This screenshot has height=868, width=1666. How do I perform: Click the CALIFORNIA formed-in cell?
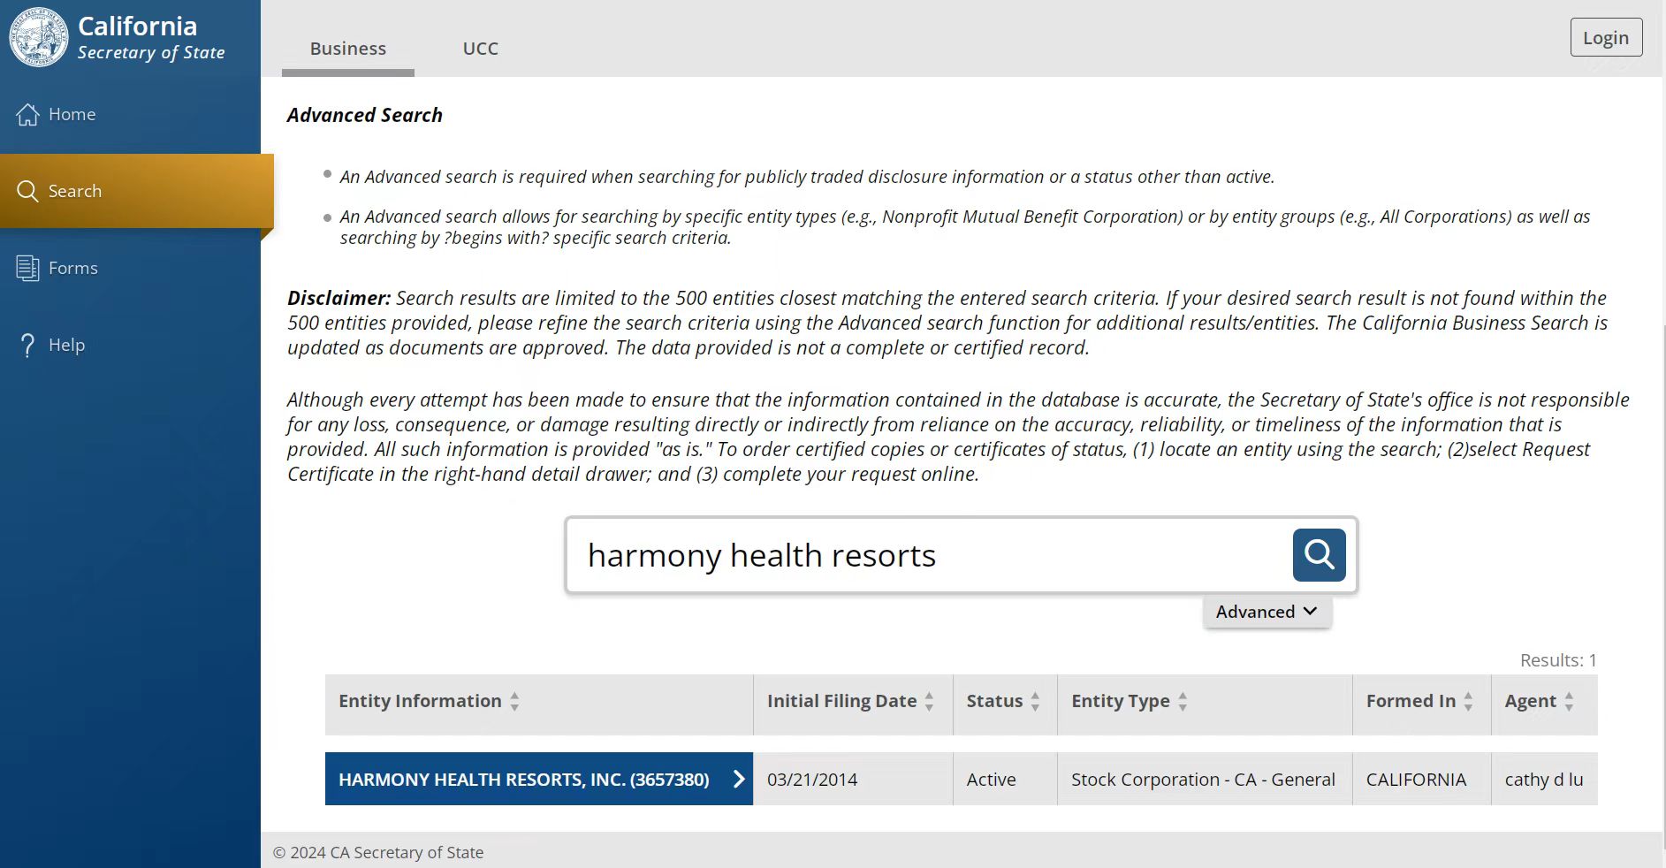coord(1422,779)
